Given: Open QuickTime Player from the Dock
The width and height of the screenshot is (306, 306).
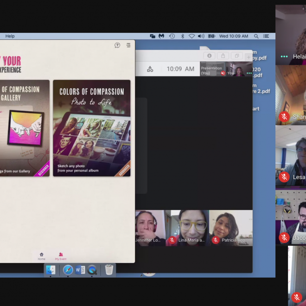Looking at the screenshot, I should (x=92, y=270).
